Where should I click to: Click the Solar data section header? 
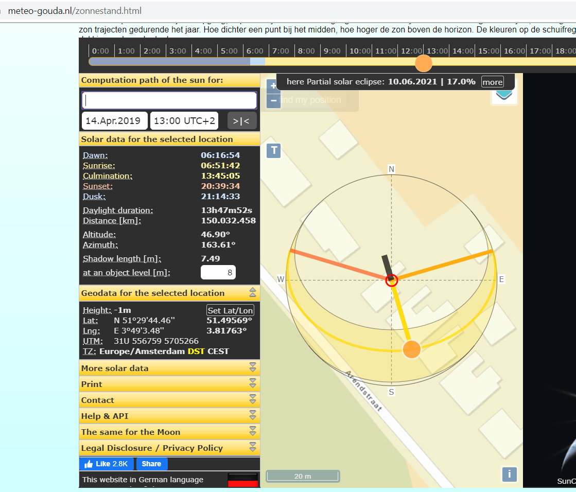[x=169, y=139]
